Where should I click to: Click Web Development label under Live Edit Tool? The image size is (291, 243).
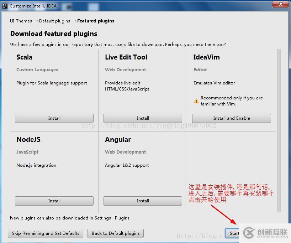tap(126, 70)
